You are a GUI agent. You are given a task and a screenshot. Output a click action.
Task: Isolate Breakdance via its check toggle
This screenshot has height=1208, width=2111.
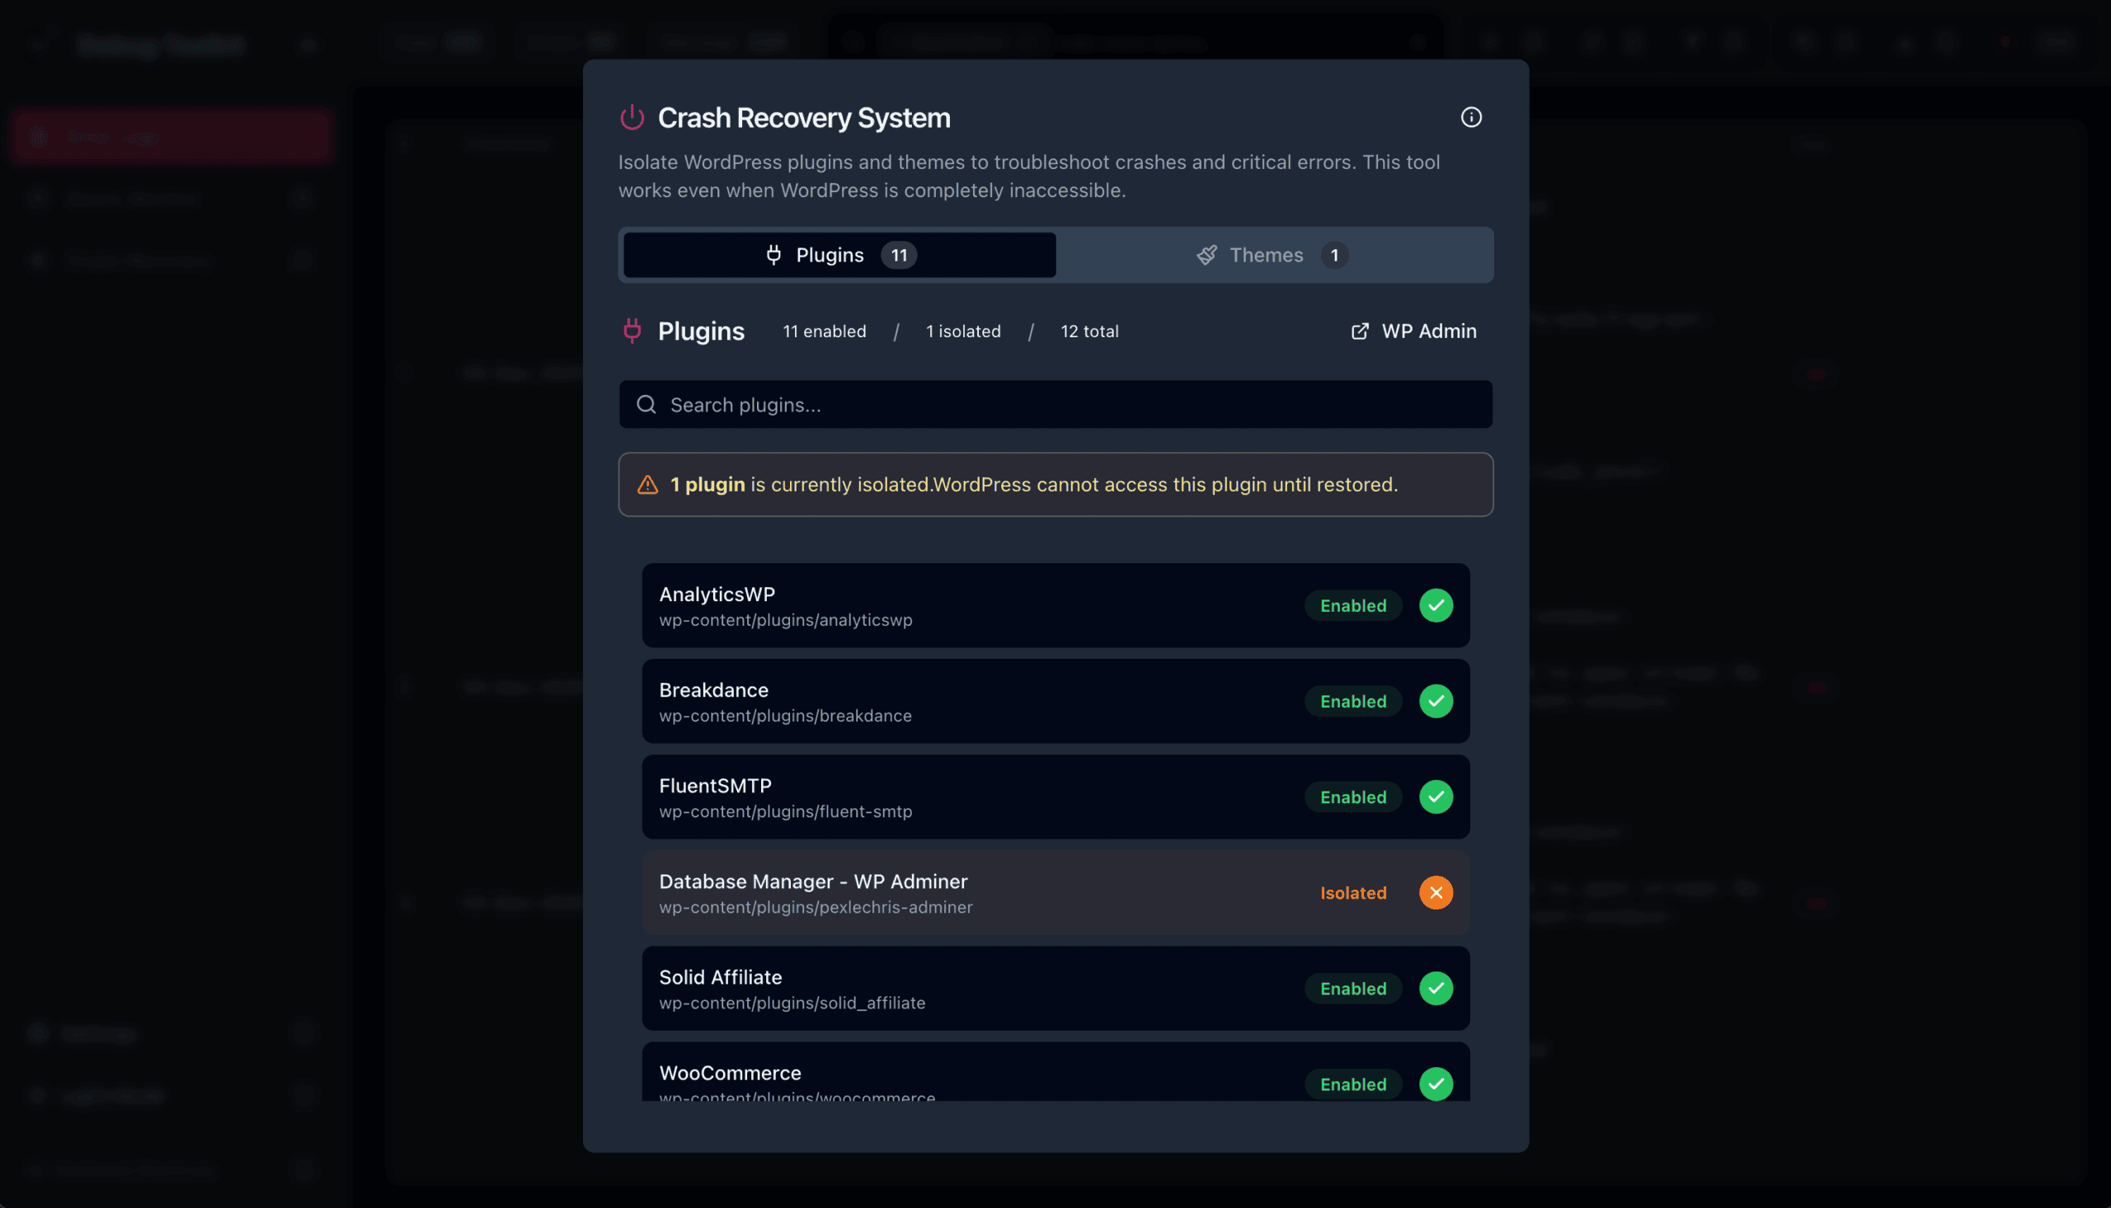pos(1436,701)
